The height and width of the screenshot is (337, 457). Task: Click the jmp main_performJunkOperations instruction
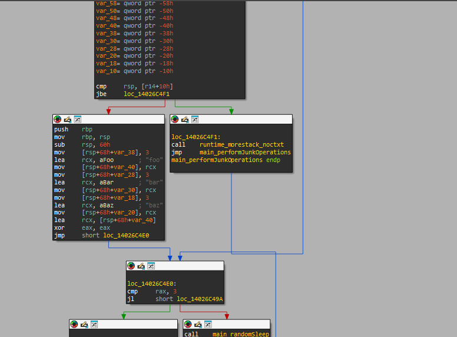click(231, 152)
